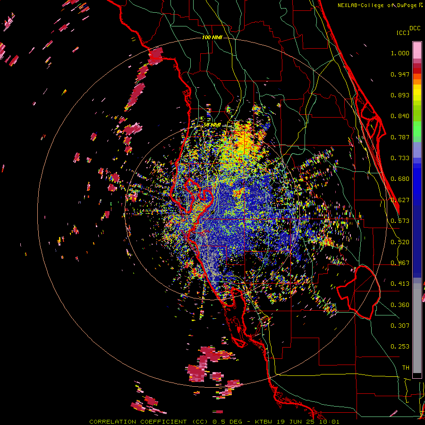Click the Correlation Coefficient KTBW caption
The height and width of the screenshot is (425, 425).
point(214,422)
